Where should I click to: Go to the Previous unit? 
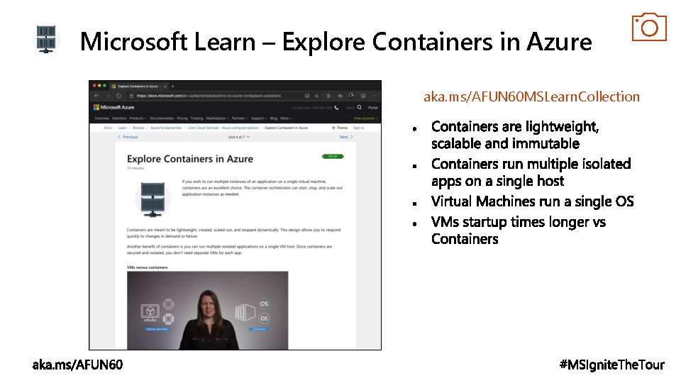(x=128, y=137)
